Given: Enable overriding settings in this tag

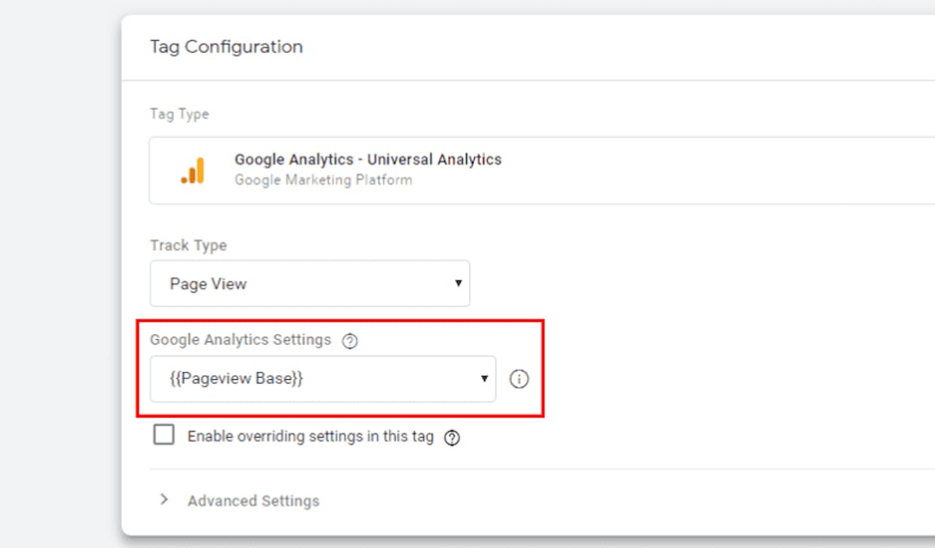Looking at the screenshot, I should [x=164, y=435].
